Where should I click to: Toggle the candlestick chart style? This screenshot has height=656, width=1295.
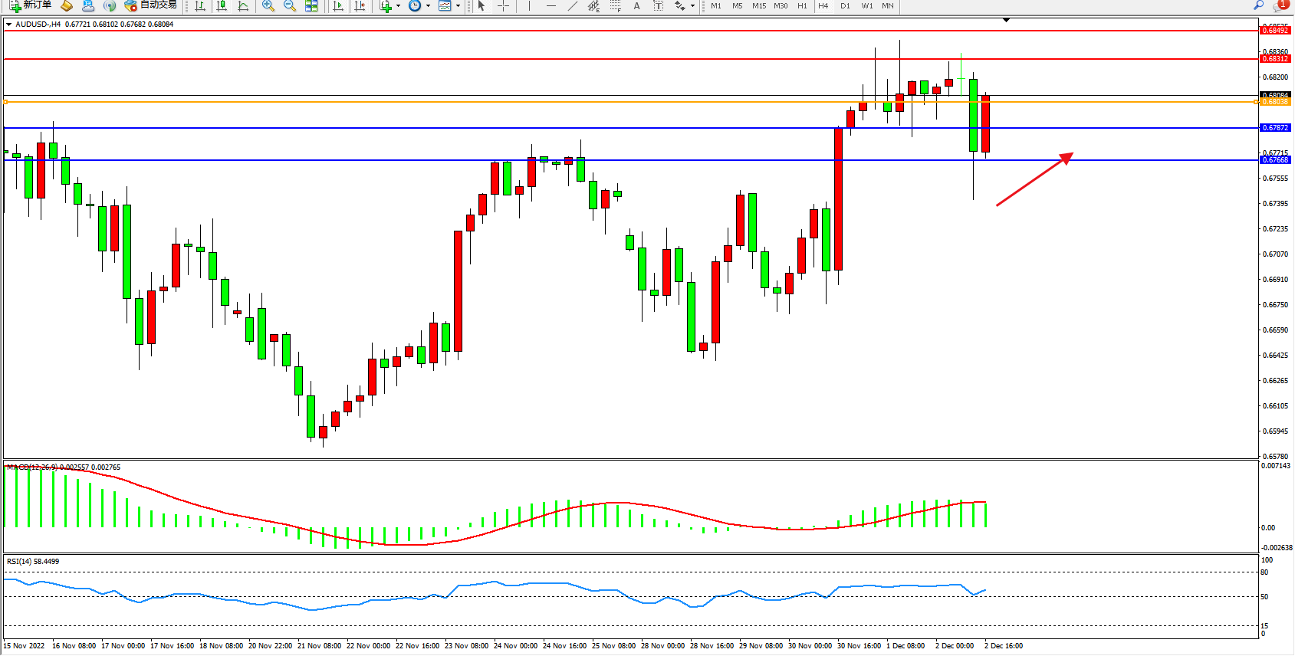point(222,5)
